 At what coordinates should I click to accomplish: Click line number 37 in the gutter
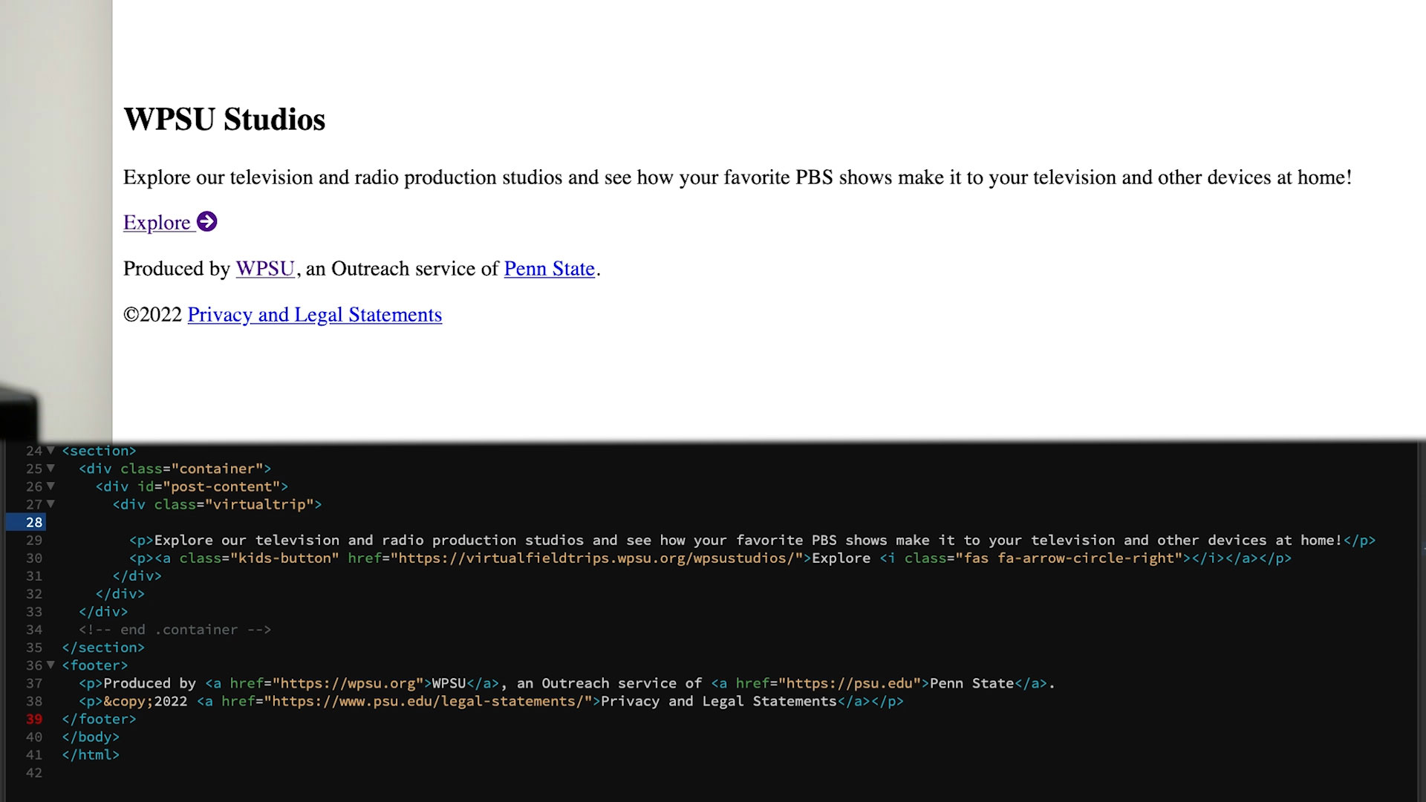[34, 683]
